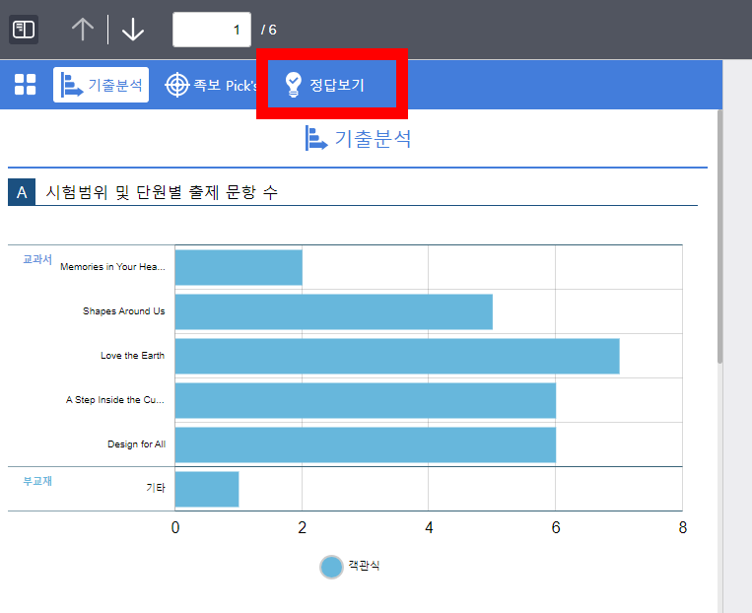Open the 족보 Pick's tab

click(x=211, y=85)
